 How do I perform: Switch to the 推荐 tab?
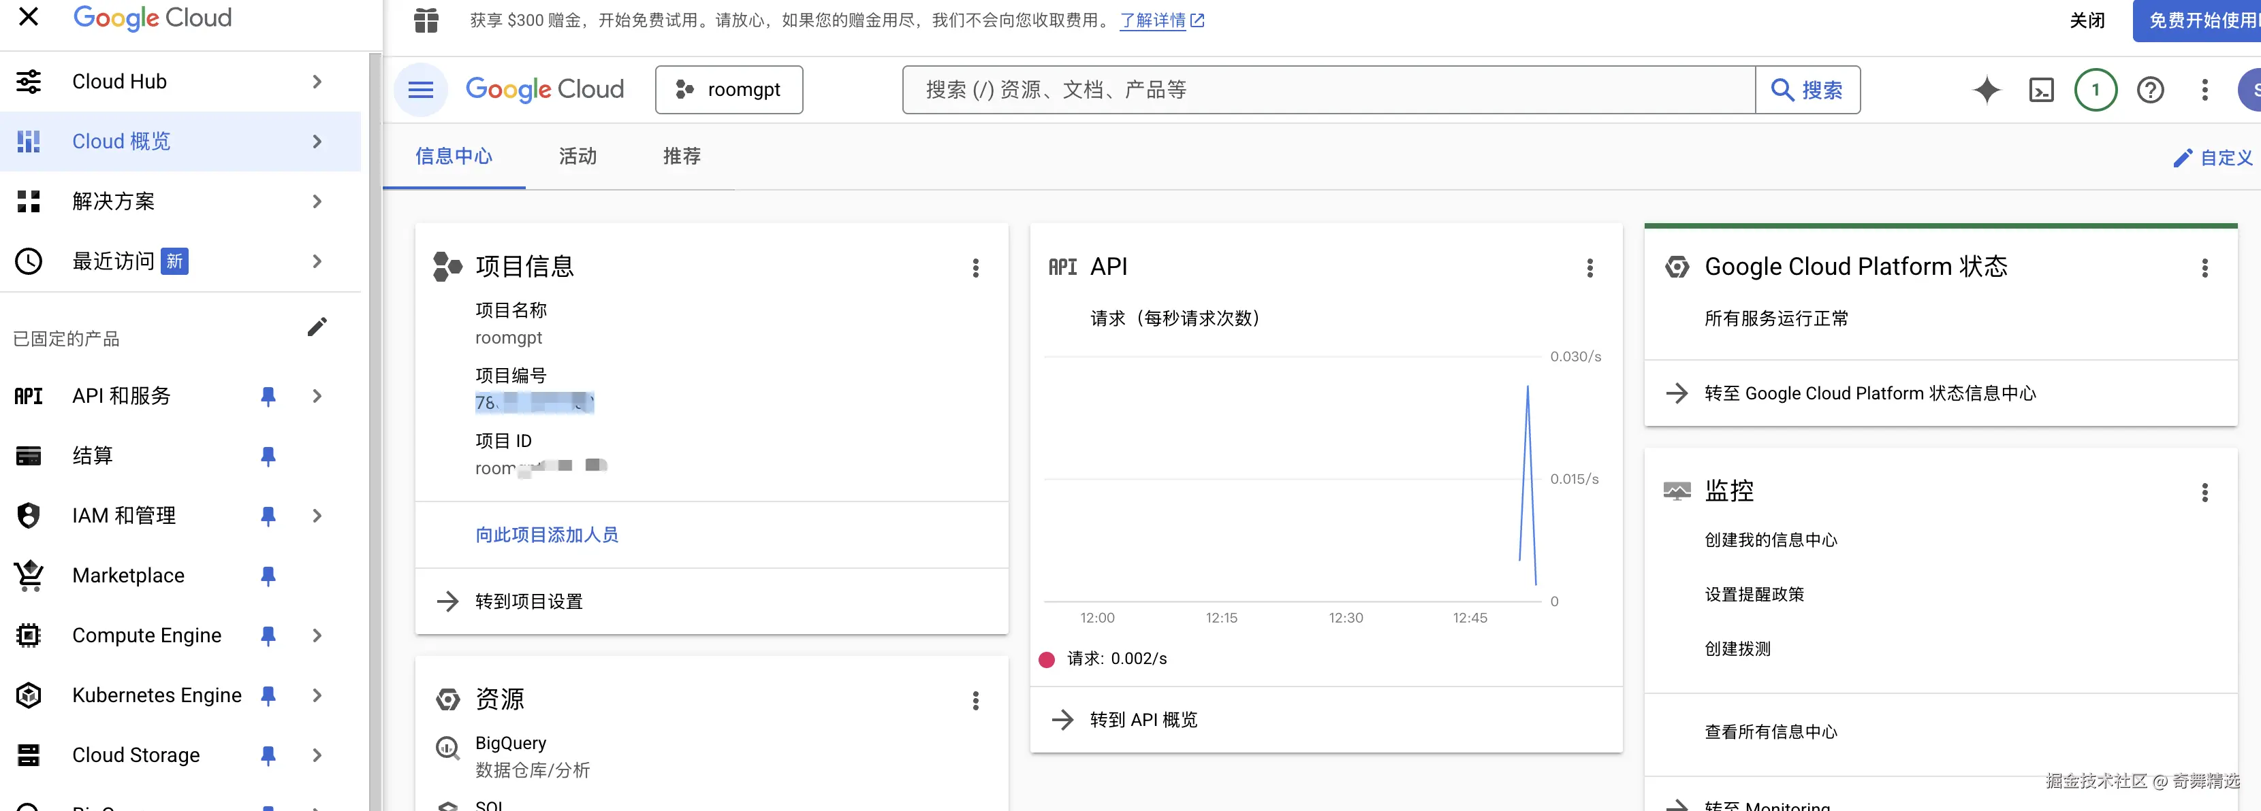[681, 156]
